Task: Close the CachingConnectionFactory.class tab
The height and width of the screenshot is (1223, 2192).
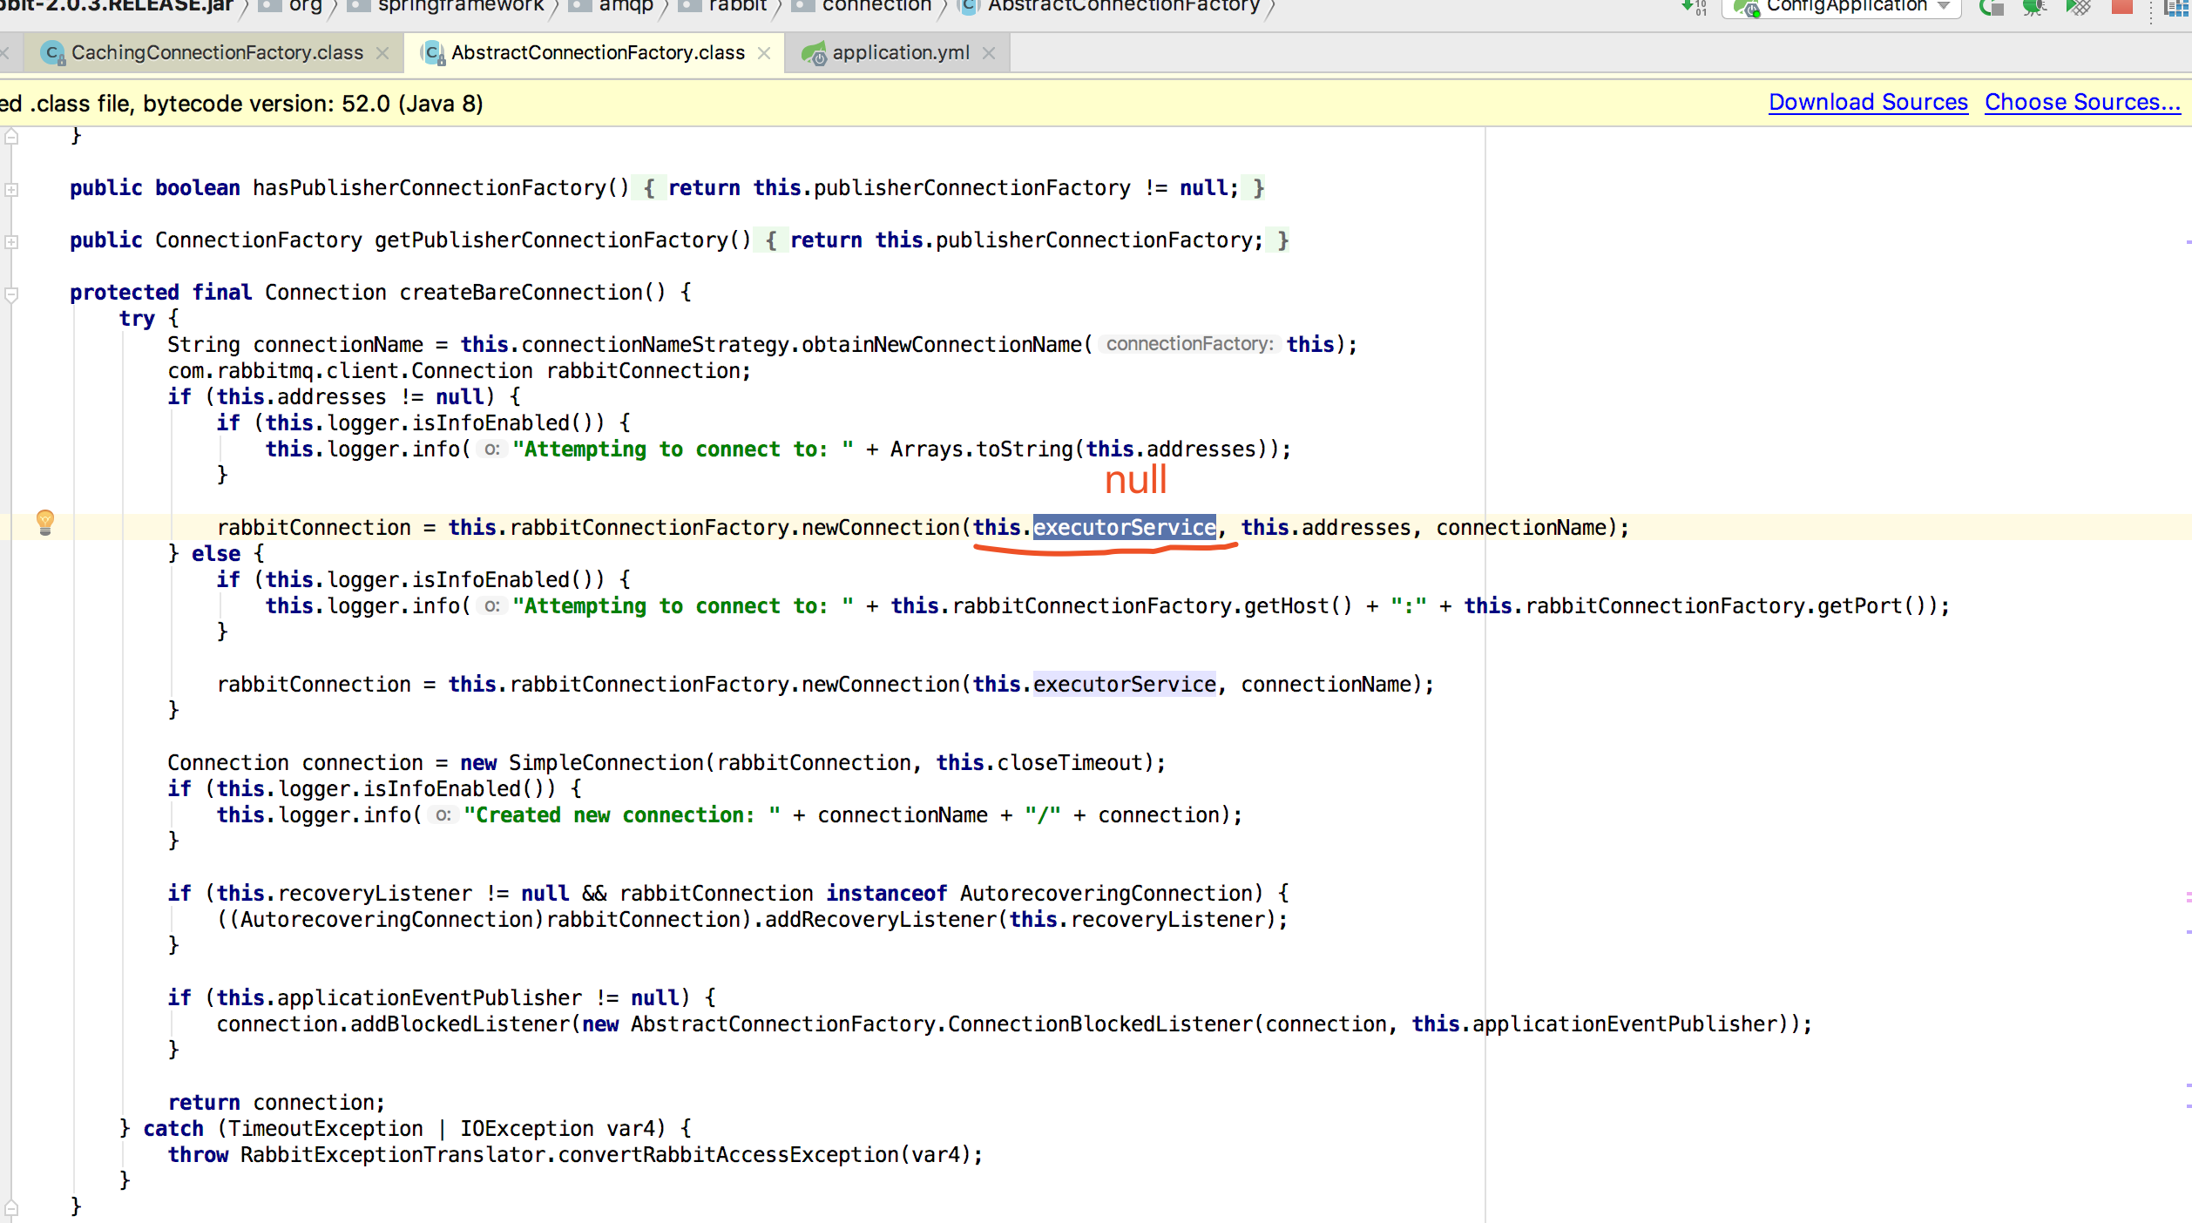Action: (x=382, y=53)
